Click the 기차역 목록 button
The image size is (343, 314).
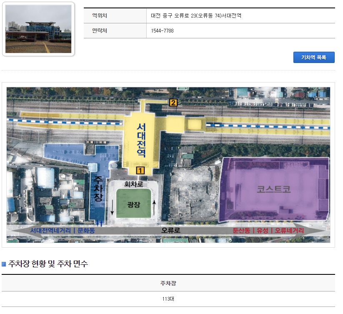[x=314, y=57]
